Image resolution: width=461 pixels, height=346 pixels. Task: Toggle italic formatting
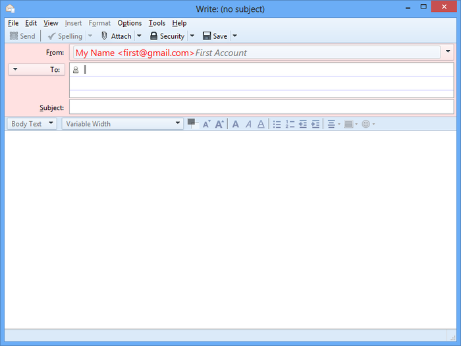pyautogui.click(x=248, y=124)
